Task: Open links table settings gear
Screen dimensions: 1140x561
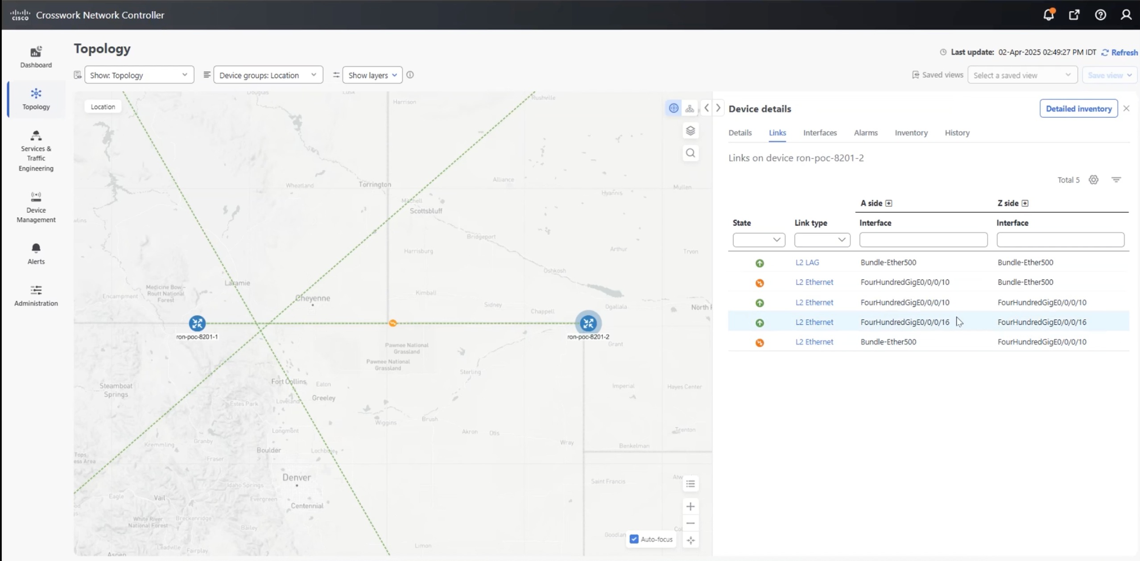Action: point(1093,180)
